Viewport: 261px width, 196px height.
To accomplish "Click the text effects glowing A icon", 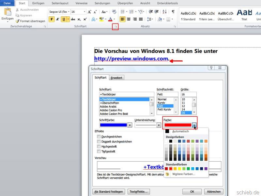I will point(93,19).
